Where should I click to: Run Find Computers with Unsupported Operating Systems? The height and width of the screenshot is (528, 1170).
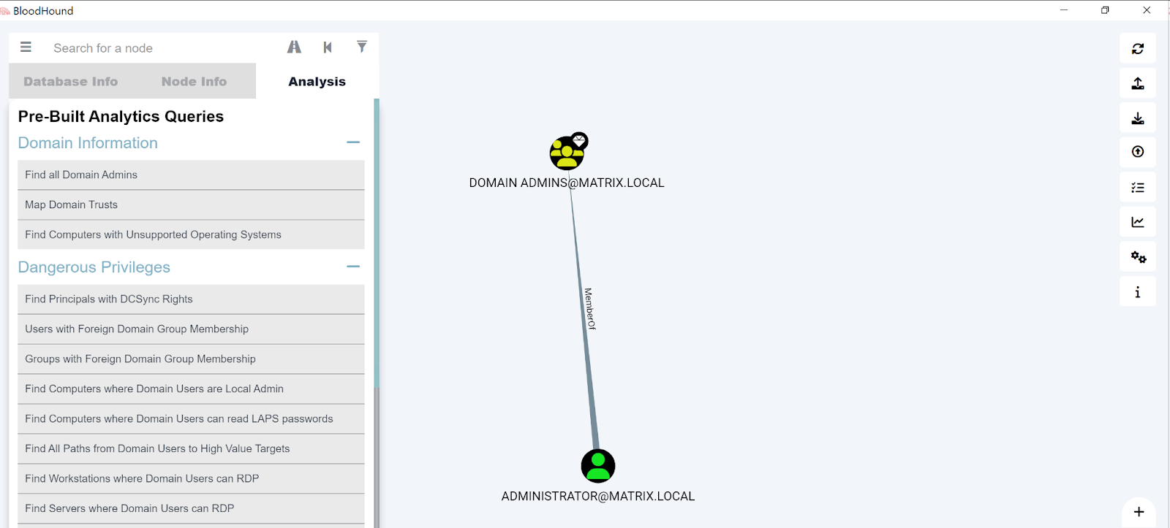(x=191, y=234)
